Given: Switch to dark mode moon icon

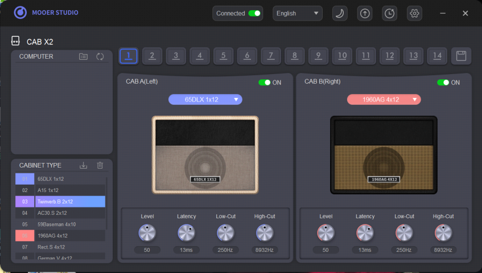Looking at the screenshot, I should pyautogui.click(x=340, y=13).
